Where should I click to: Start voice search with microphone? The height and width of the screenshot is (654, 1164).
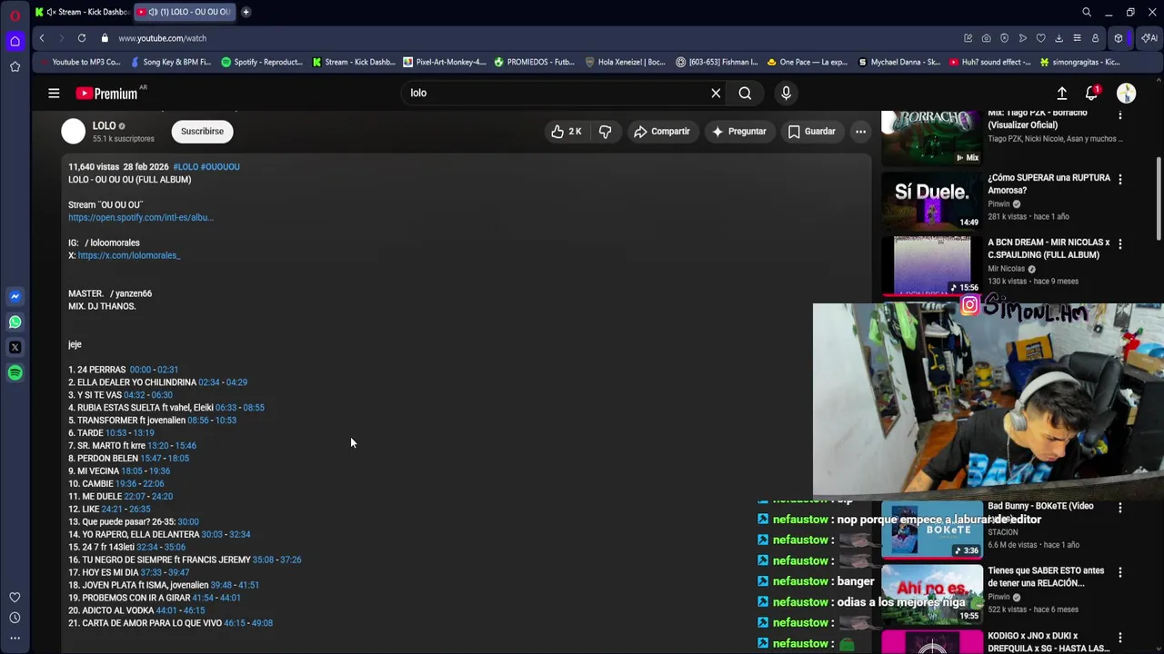[786, 93]
